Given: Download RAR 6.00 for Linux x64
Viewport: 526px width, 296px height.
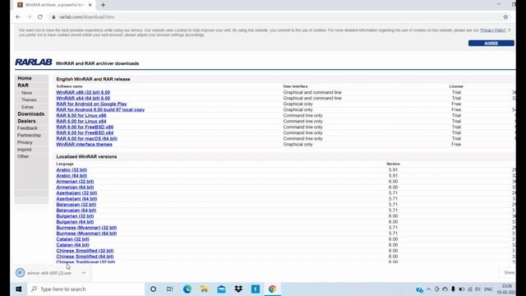Looking at the screenshot, I should click(81, 121).
